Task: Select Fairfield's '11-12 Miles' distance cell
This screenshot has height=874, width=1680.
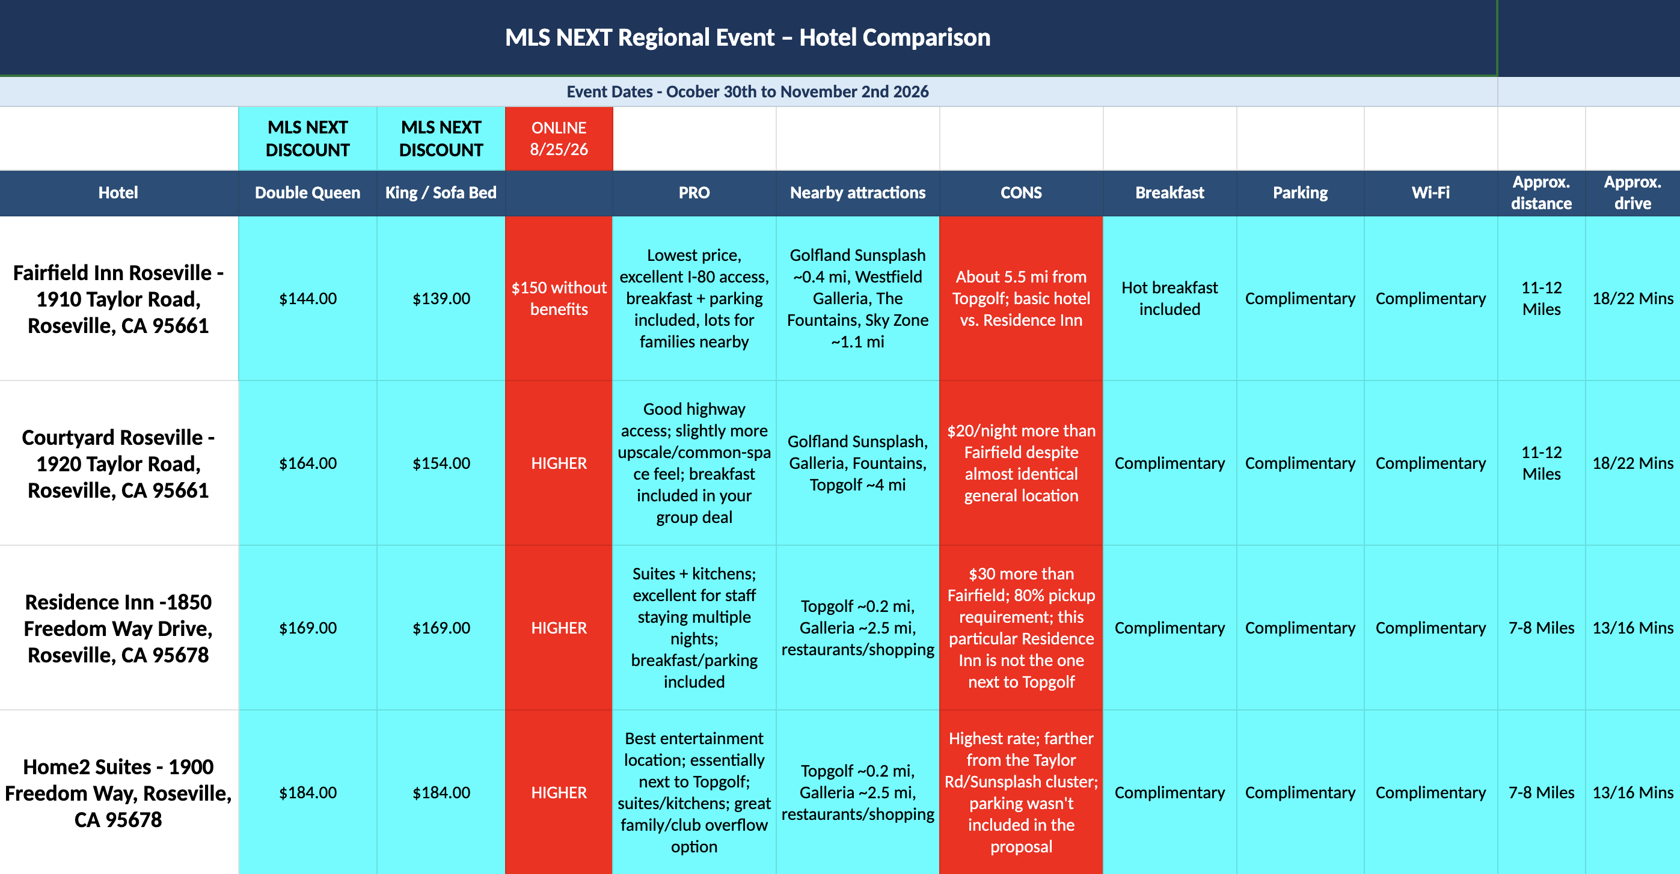Action: (1542, 299)
